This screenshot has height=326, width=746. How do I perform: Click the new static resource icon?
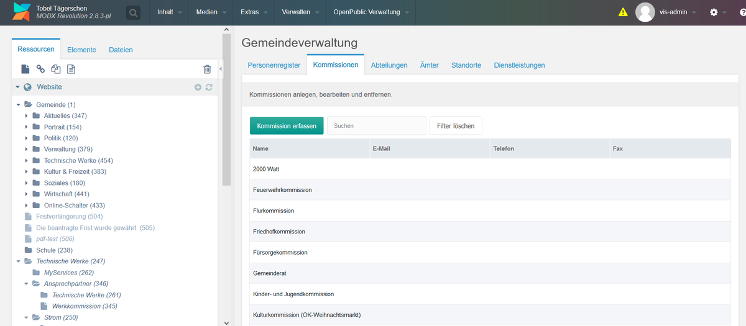pos(71,69)
